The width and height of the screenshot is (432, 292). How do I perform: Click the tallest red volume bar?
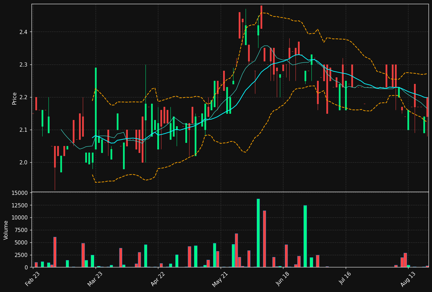click(x=264, y=239)
